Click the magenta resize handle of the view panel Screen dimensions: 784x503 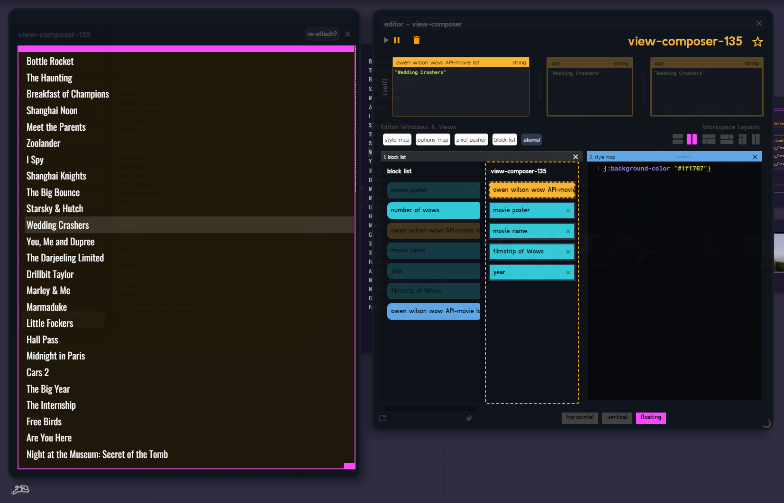click(x=349, y=466)
